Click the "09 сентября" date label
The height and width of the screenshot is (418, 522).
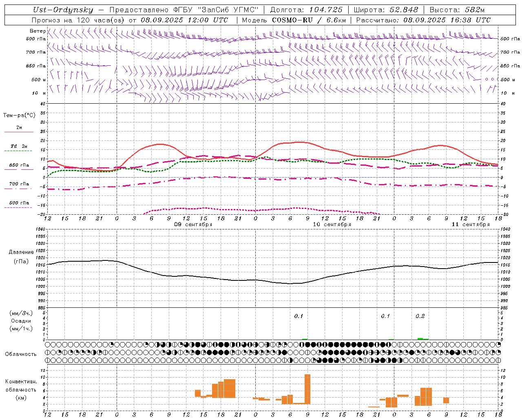[x=193, y=225]
